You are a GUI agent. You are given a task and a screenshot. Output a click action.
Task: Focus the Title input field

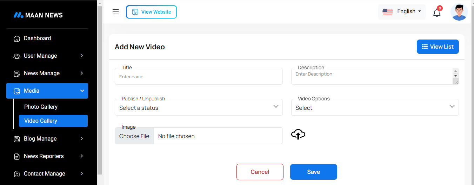point(199,77)
